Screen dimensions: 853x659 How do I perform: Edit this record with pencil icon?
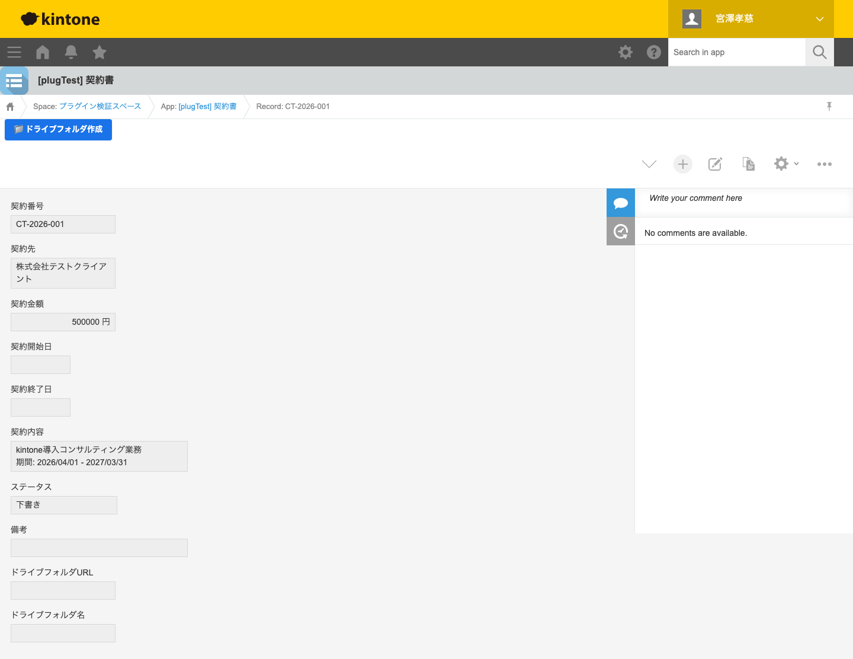[716, 164]
